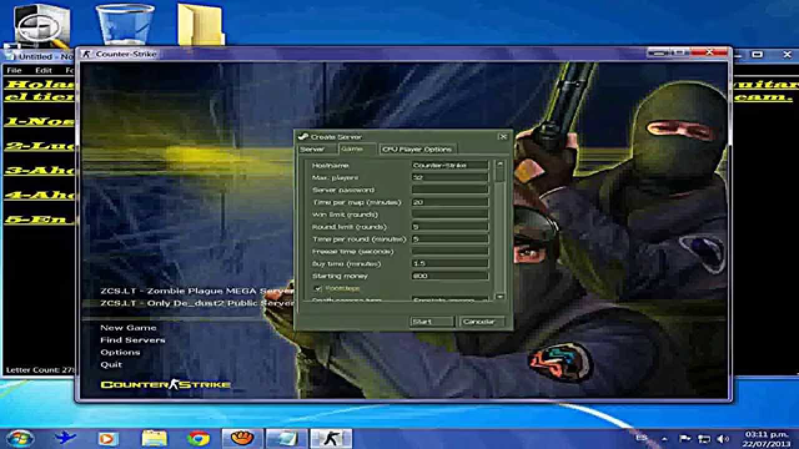Image resolution: width=799 pixels, height=449 pixels.
Task: Click the Time per map field
Action: 449,202
